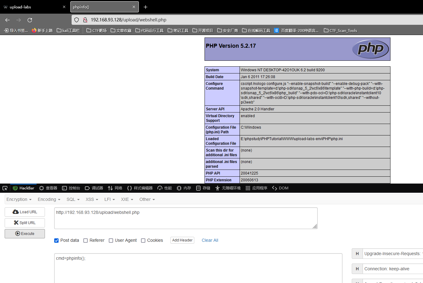Click the Connection: keep-alive header field
The width and height of the screenshot is (423, 283).
393,269
